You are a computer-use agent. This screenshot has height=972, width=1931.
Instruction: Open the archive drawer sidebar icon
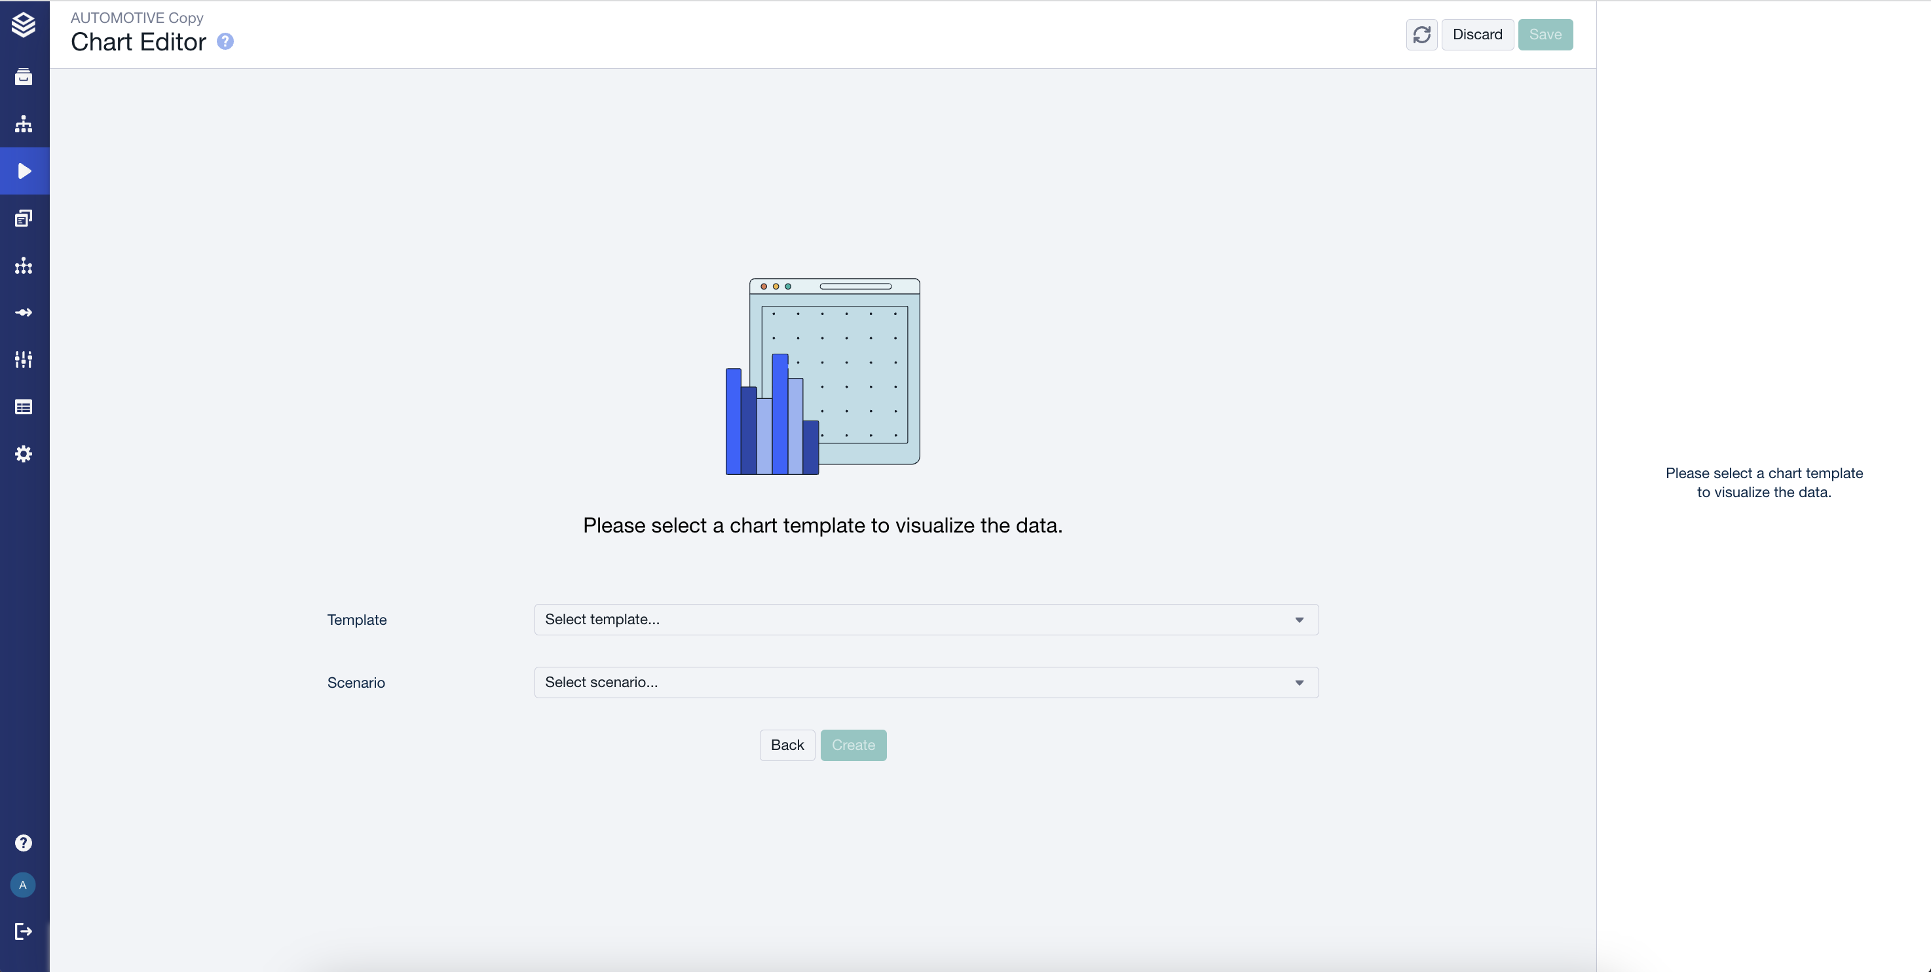pos(24,77)
